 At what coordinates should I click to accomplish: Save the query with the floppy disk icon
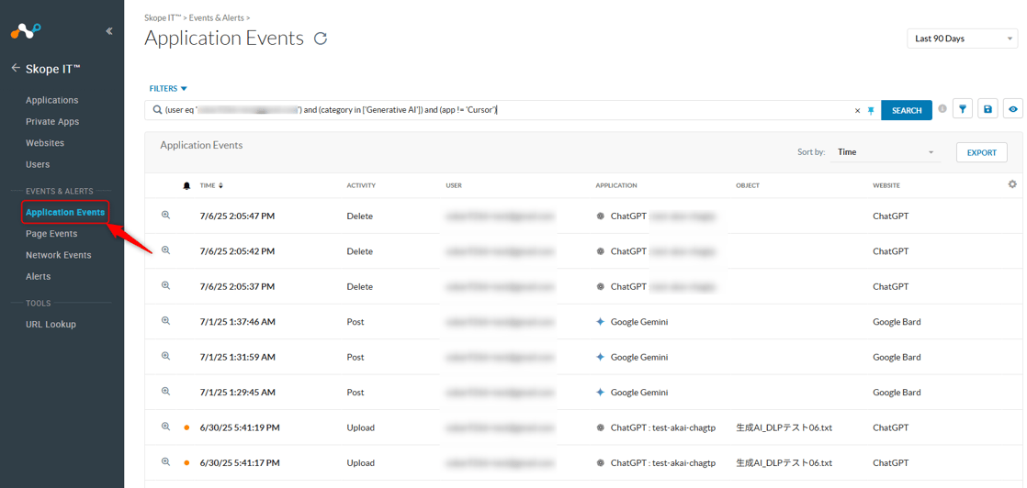click(x=987, y=109)
